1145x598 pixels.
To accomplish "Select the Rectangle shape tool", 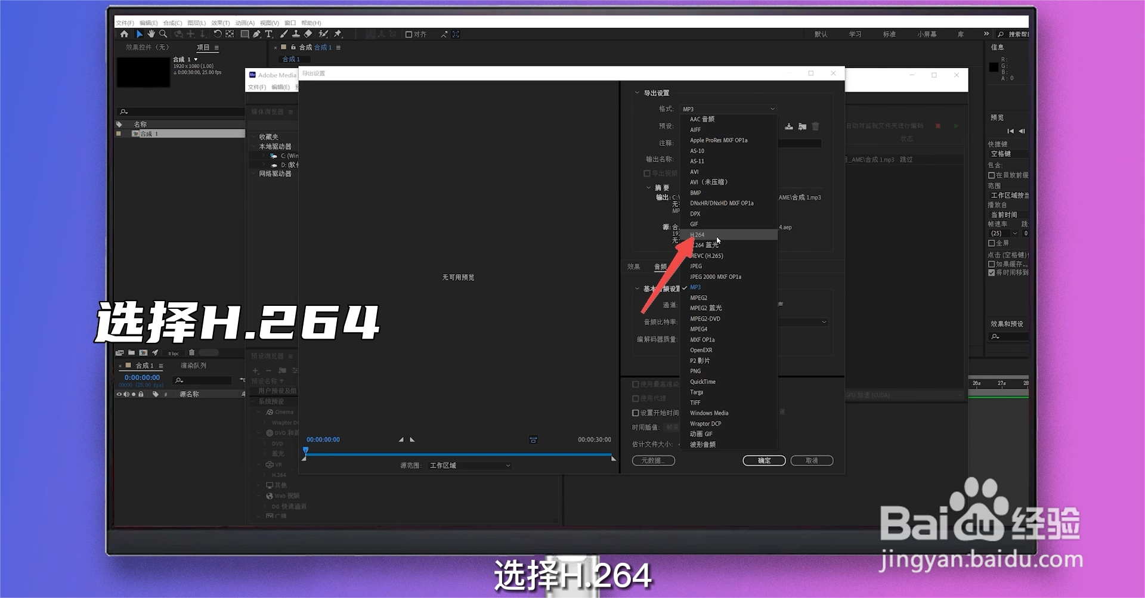I will [245, 34].
